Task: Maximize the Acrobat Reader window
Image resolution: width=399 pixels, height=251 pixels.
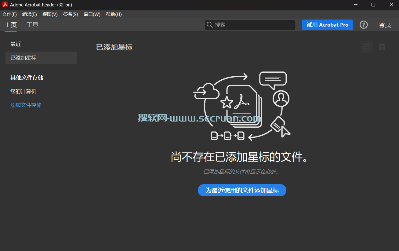Action: click(x=373, y=5)
